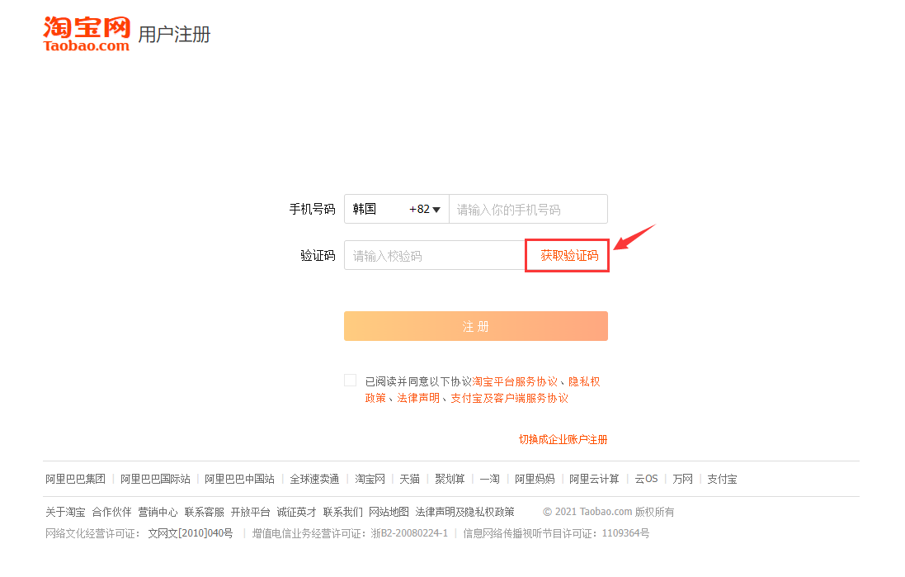
Task: Click the verification code input field
Action: point(435,255)
